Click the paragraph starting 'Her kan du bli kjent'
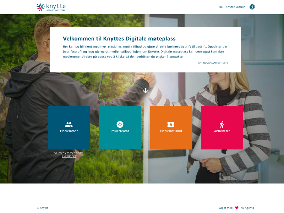This screenshot has width=284, height=213. pos(145,51)
